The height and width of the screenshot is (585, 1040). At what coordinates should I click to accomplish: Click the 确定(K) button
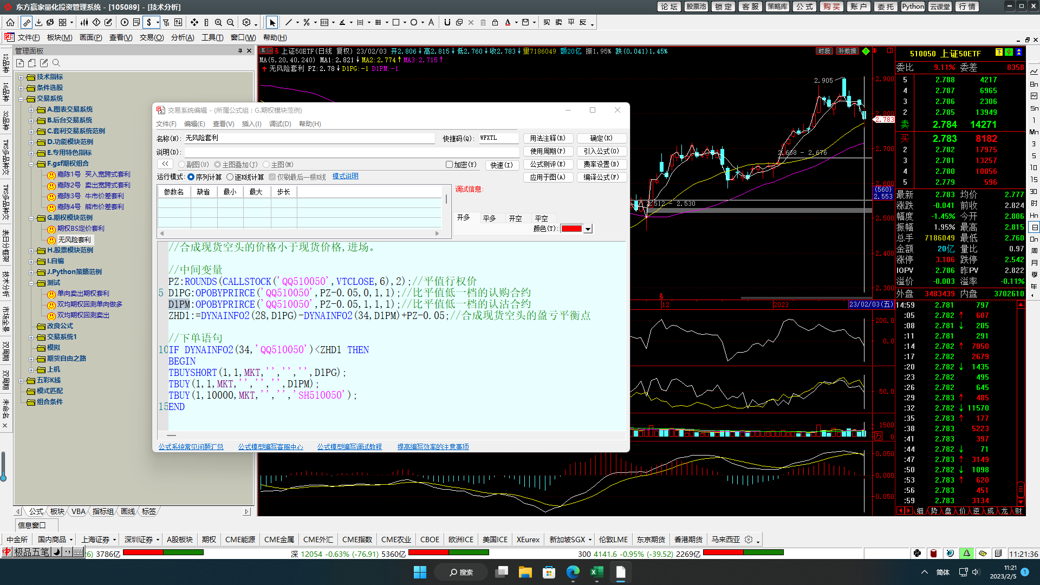pos(601,138)
